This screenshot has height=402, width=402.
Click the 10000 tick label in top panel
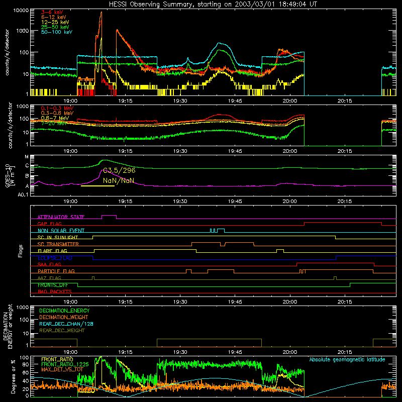pyautogui.click(x=21, y=11)
